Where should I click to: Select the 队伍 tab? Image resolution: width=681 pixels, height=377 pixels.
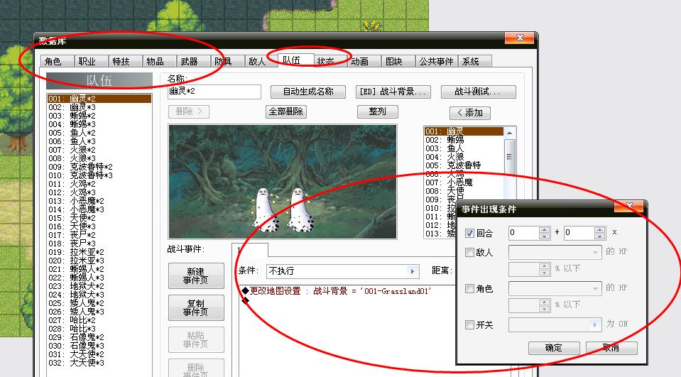pos(296,60)
